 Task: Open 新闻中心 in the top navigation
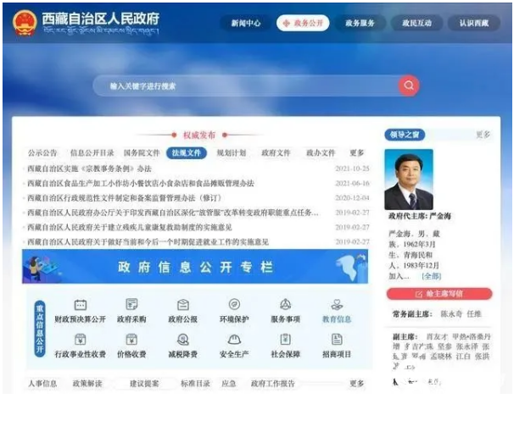pos(246,23)
